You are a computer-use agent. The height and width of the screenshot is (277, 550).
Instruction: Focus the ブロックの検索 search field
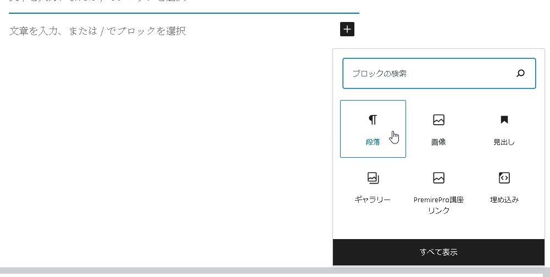click(429, 74)
